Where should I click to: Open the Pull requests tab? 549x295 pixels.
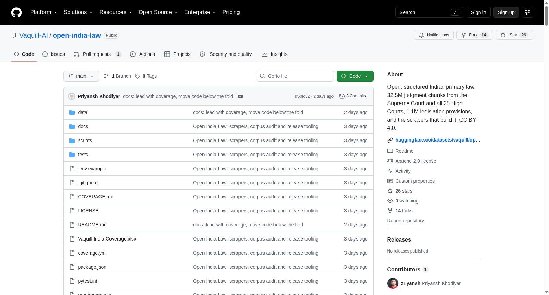click(98, 54)
